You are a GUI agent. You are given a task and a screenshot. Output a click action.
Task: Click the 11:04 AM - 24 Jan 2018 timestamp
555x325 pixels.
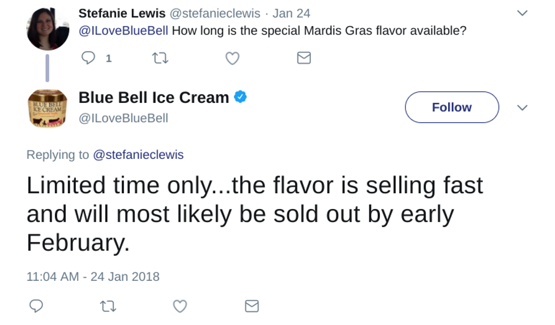click(x=93, y=277)
